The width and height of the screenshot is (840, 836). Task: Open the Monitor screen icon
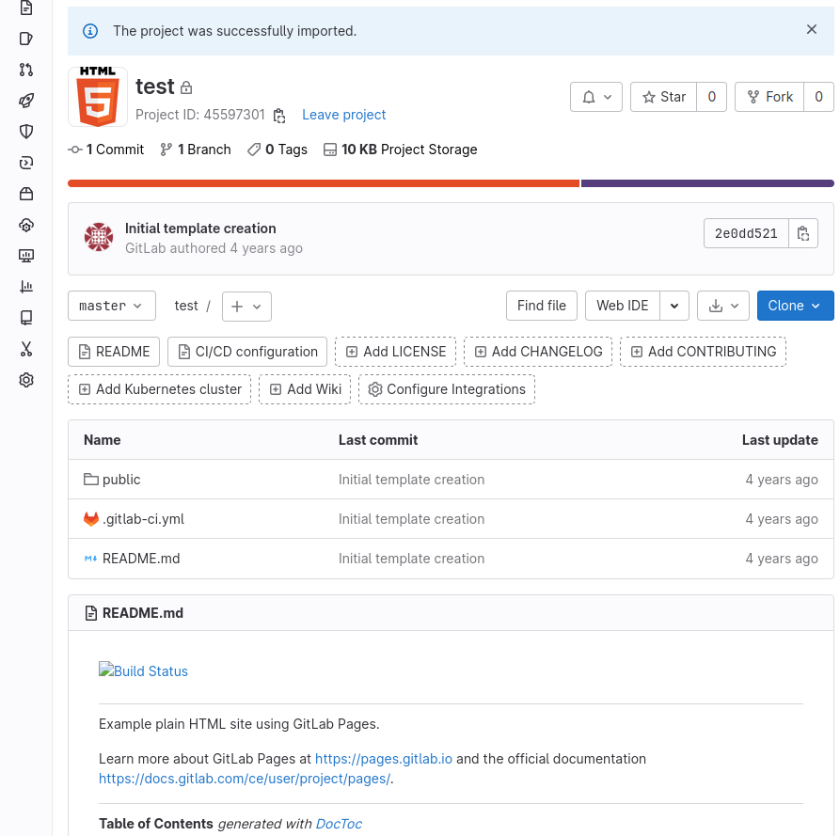pyautogui.click(x=25, y=255)
